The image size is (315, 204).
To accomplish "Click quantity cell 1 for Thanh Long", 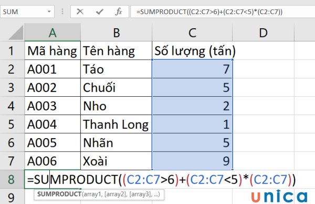I will tap(192, 124).
